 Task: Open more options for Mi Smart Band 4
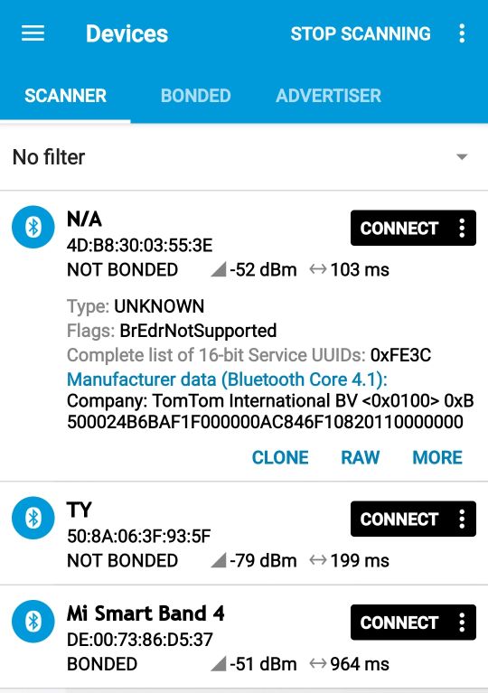[x=462, y=623]
